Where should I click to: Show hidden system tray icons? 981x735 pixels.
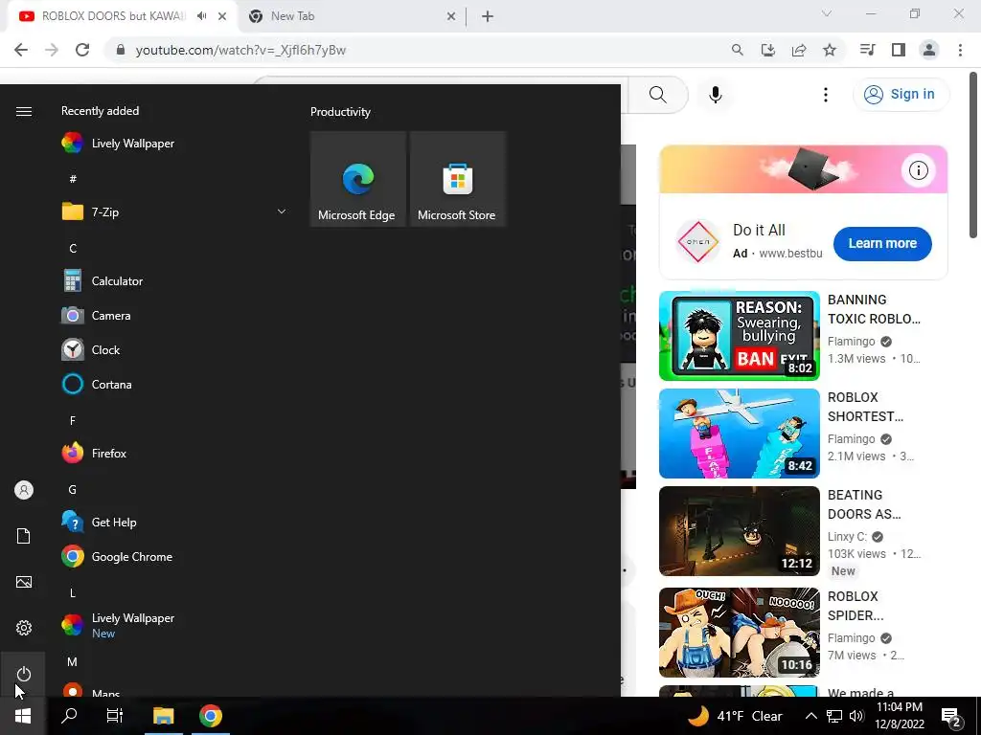pos(810,716)
